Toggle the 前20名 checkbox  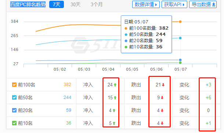coord(14,110)
